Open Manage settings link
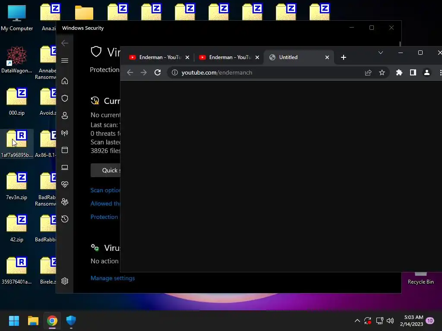Screen dimensions: 442x331 [113, 278]
